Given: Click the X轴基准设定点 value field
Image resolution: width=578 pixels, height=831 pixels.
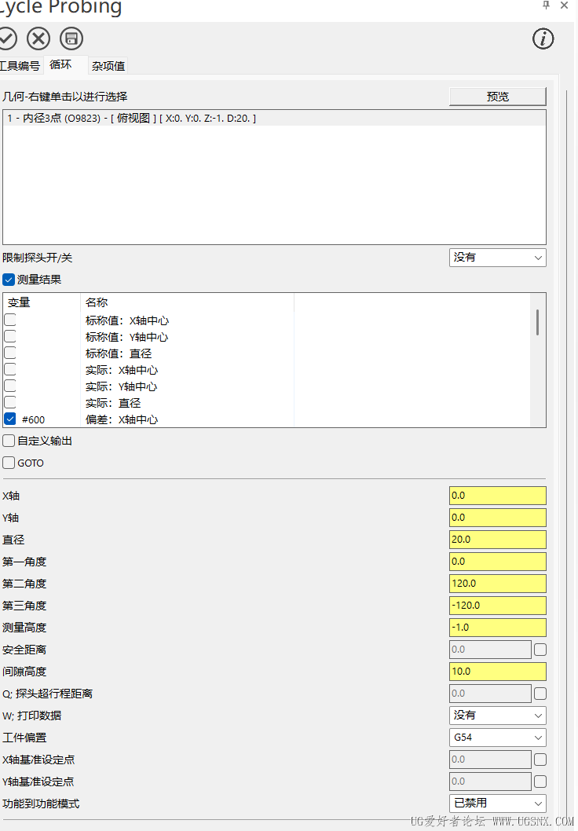Looking at the screenshot, I should pos(490,760).
